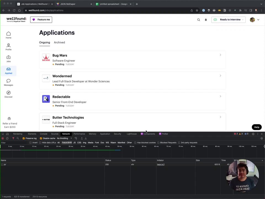
Task: Enable the Invert filter checkbox
Action: point(31,143)
